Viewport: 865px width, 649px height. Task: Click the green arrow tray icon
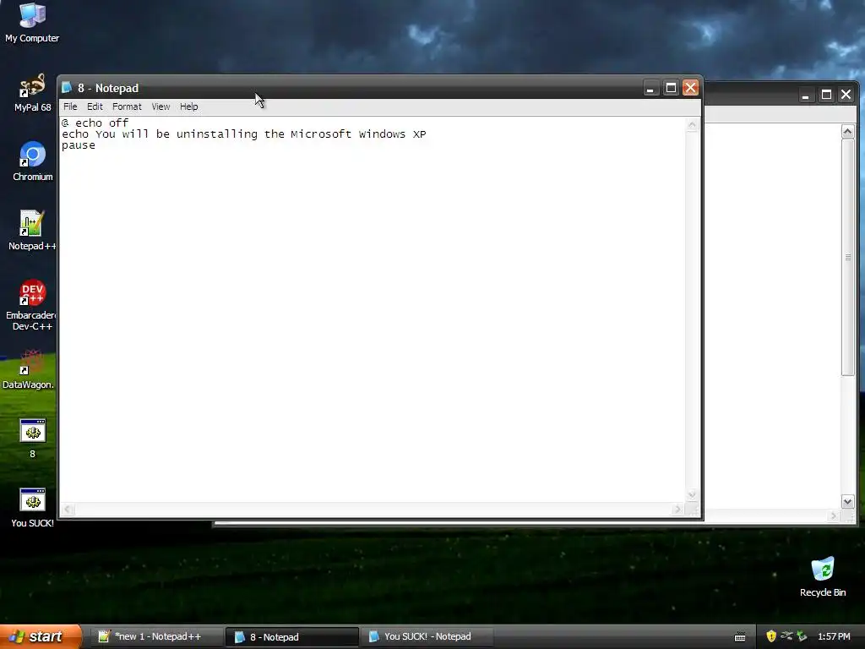(x=802, y=636)
